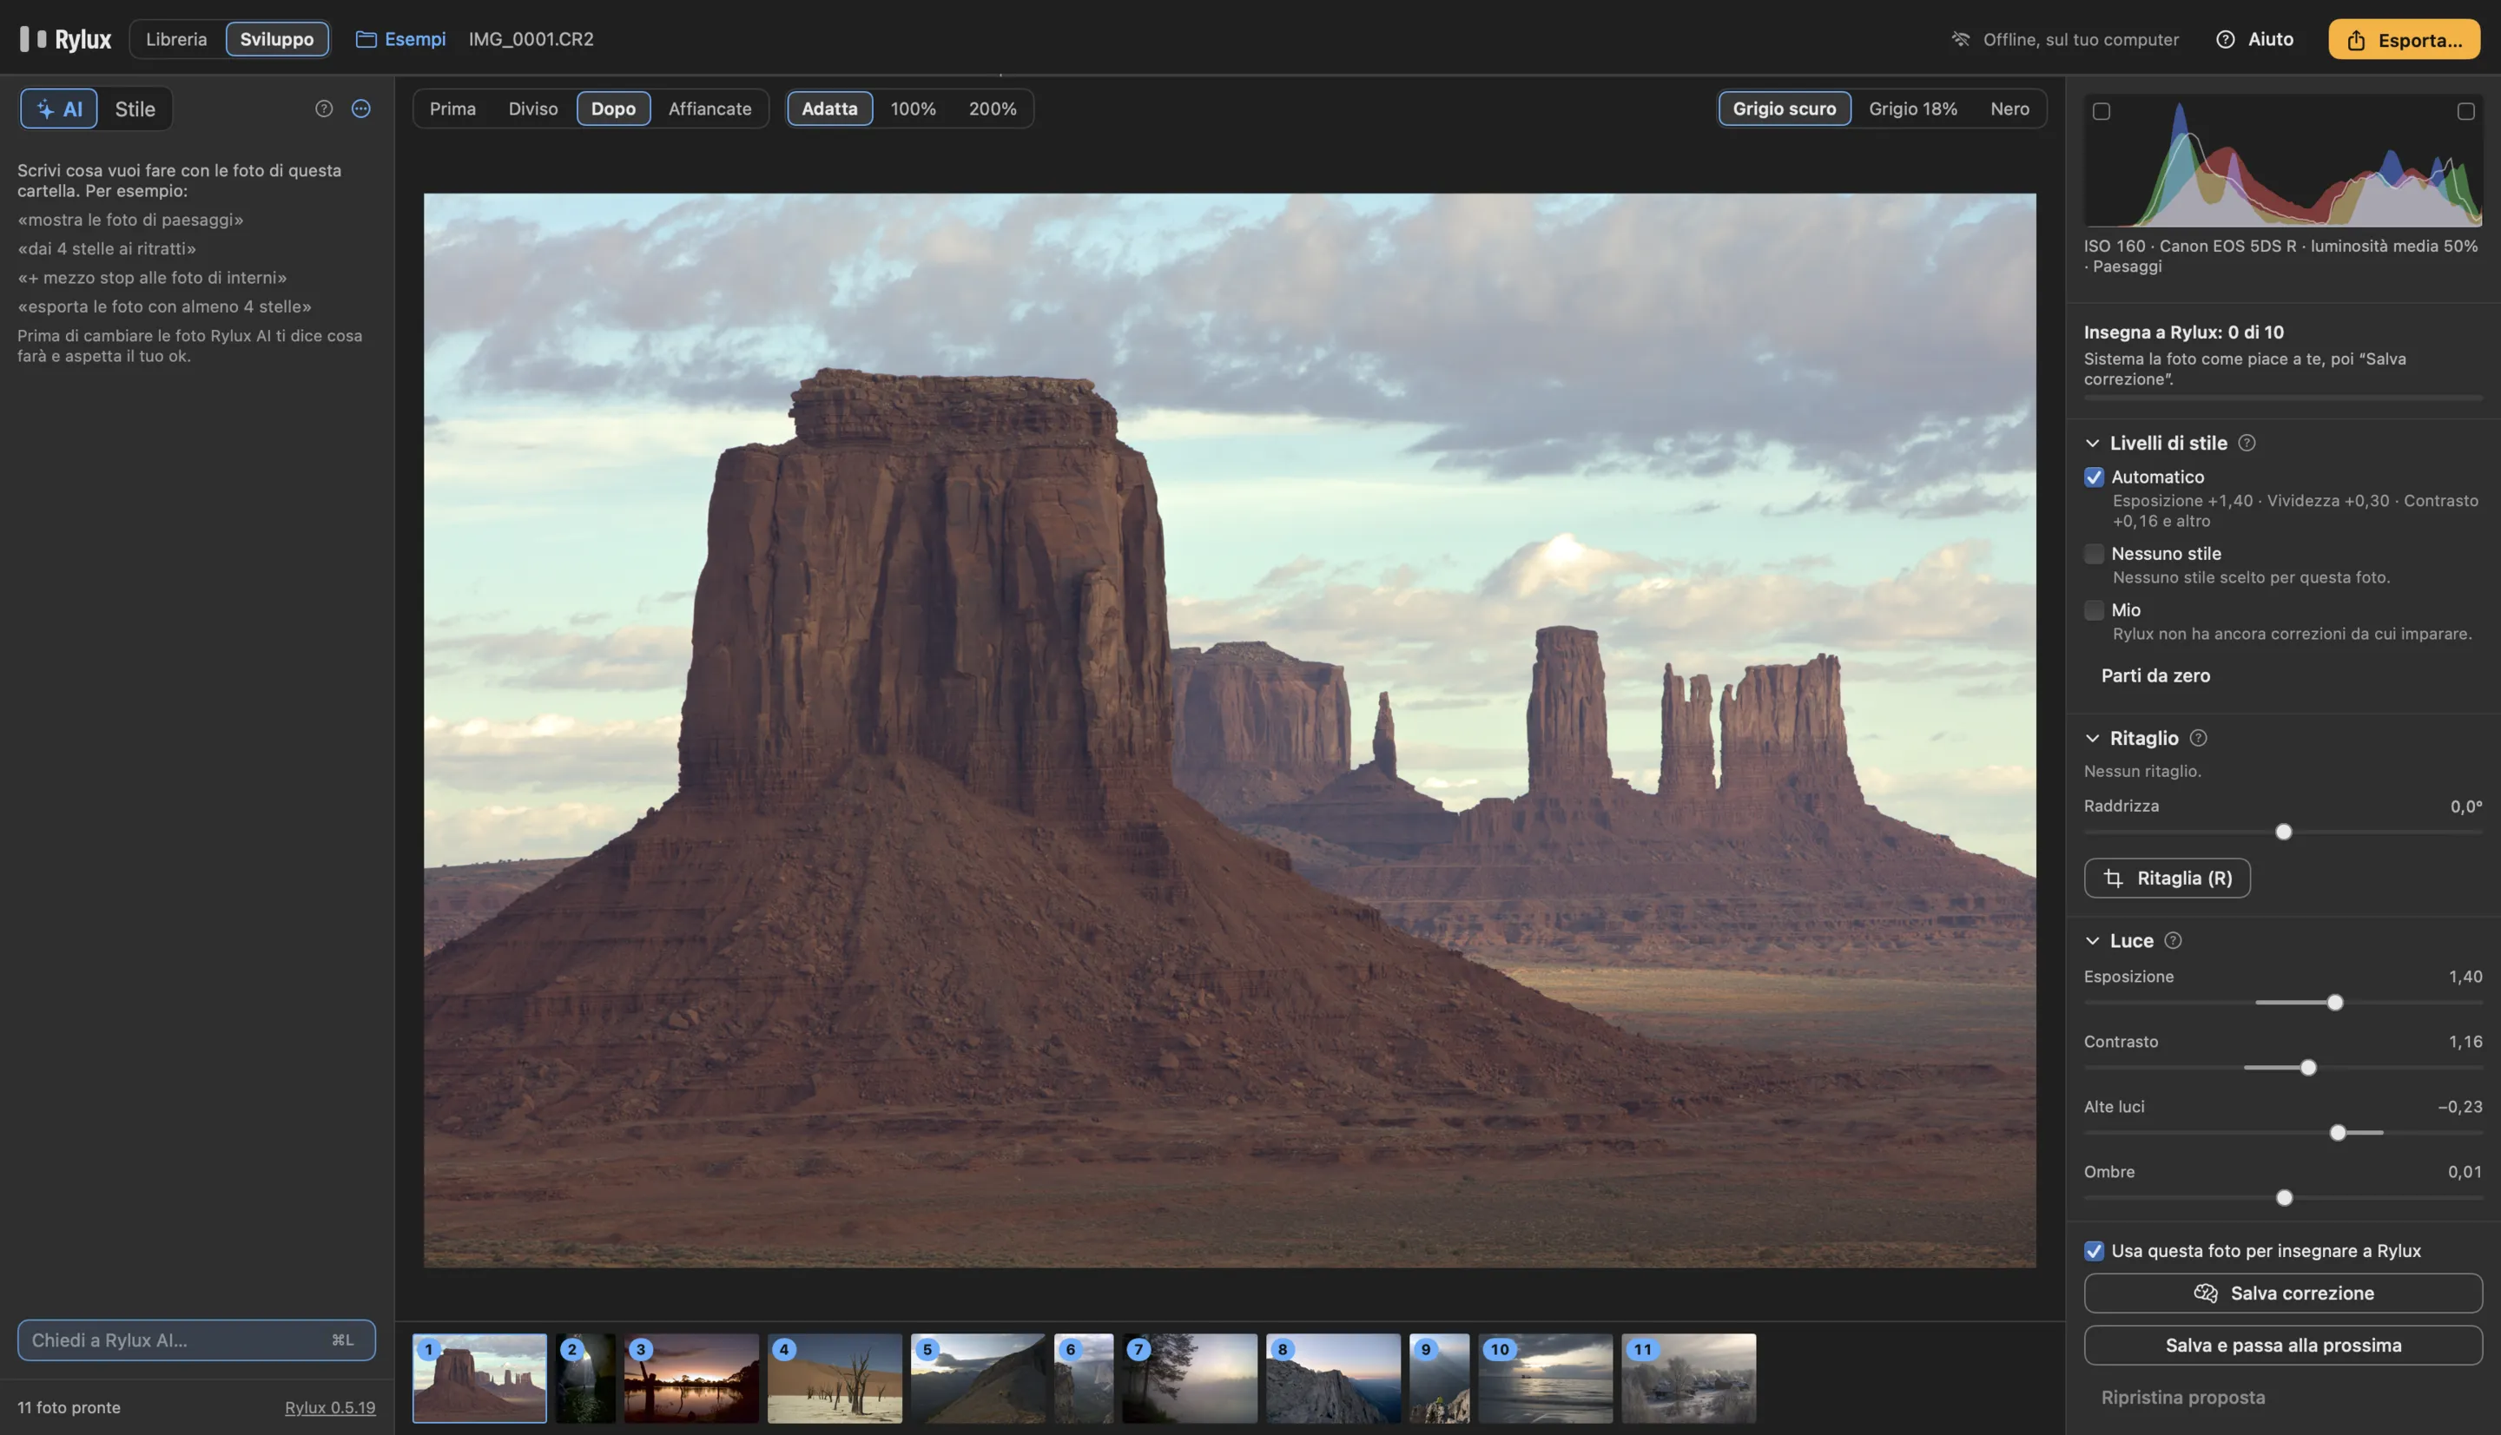Check the Nessuno stile checkbox
The width and height of the screenshot is (2501, 1435).
pos(2094,554)
